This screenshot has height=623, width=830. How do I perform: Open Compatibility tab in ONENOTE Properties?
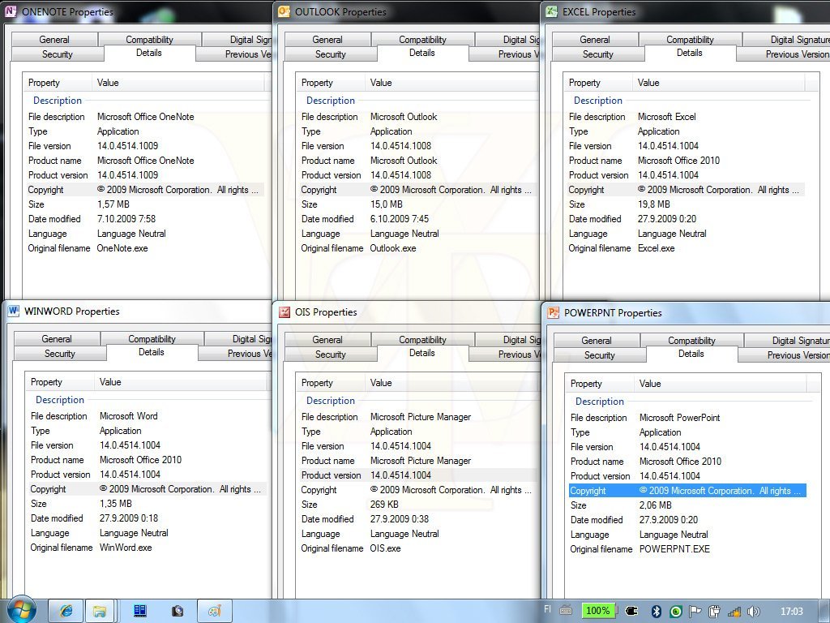(x=149, y=39)
